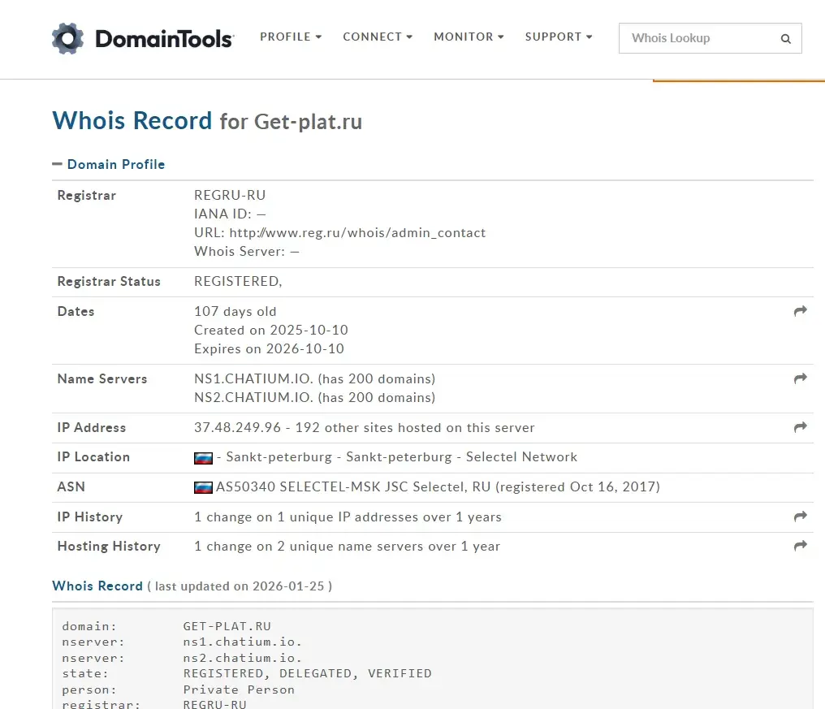Viewport: 825px width, 709px height.
Task: Open the MONITOR dropdown menu
Action: 469,37
